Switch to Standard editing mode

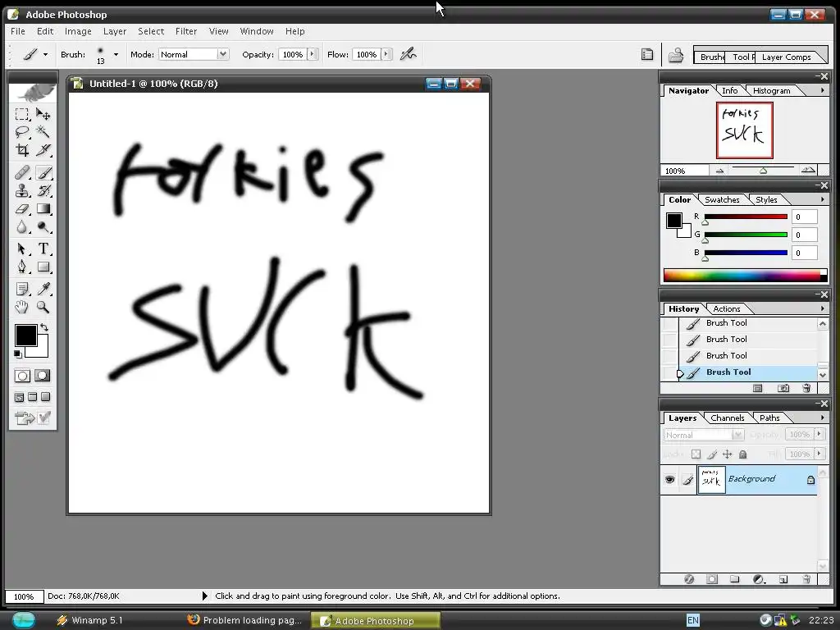tap(22, 376)
